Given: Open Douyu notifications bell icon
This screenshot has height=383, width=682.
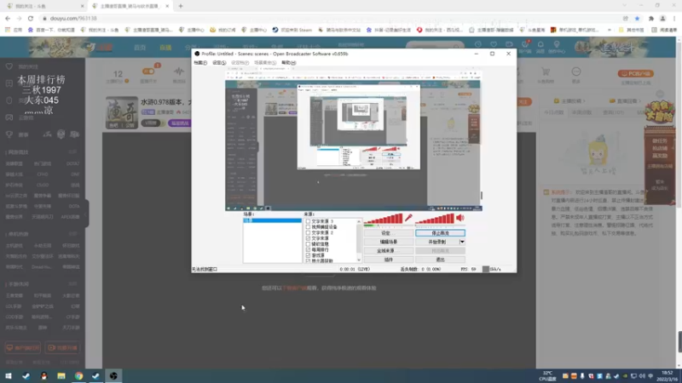Looking at the screenshot, I should coord(540,45).
